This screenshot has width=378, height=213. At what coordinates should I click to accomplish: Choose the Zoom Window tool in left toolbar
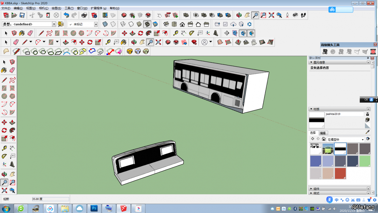[x=12, y=182]
